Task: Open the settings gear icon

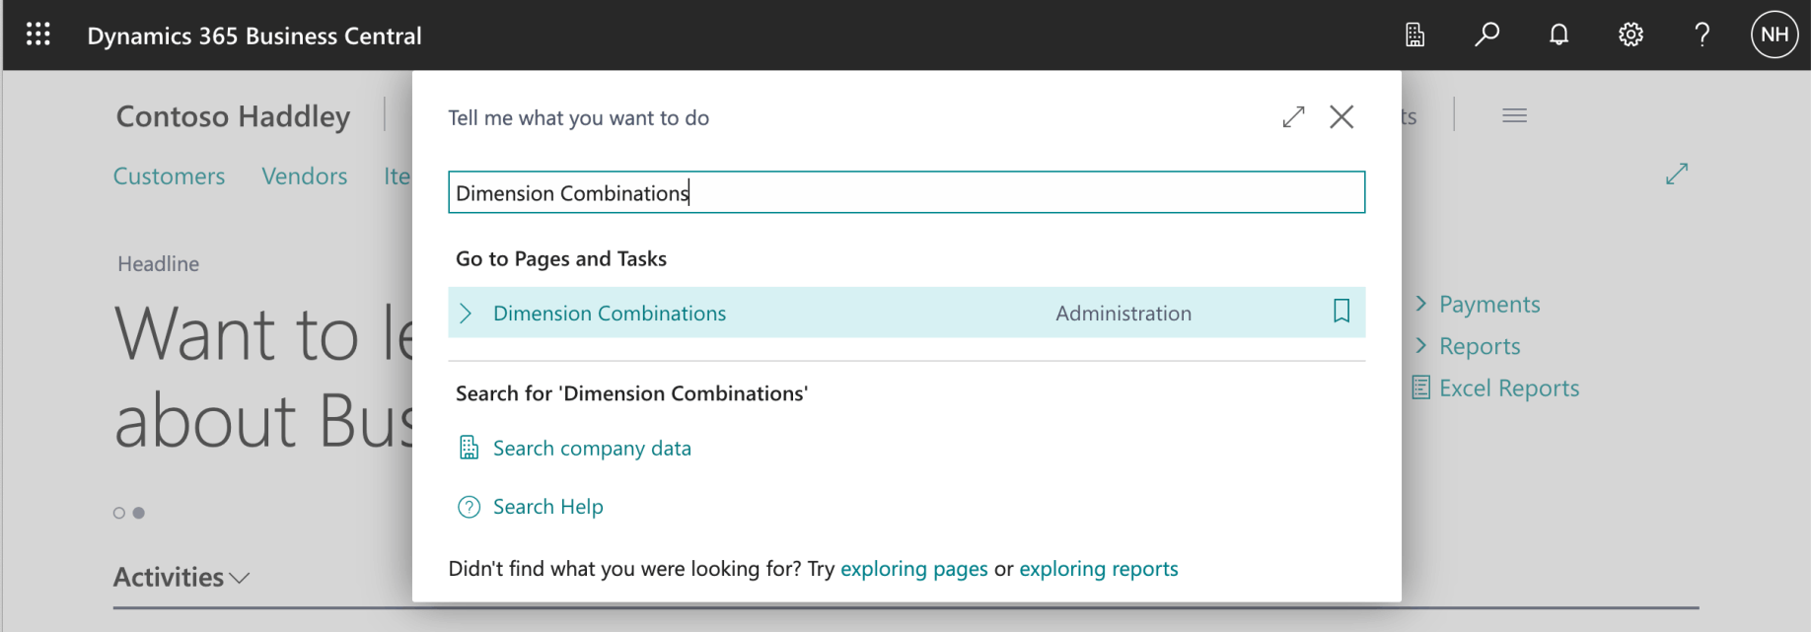Action: [x=1630, y=35]
